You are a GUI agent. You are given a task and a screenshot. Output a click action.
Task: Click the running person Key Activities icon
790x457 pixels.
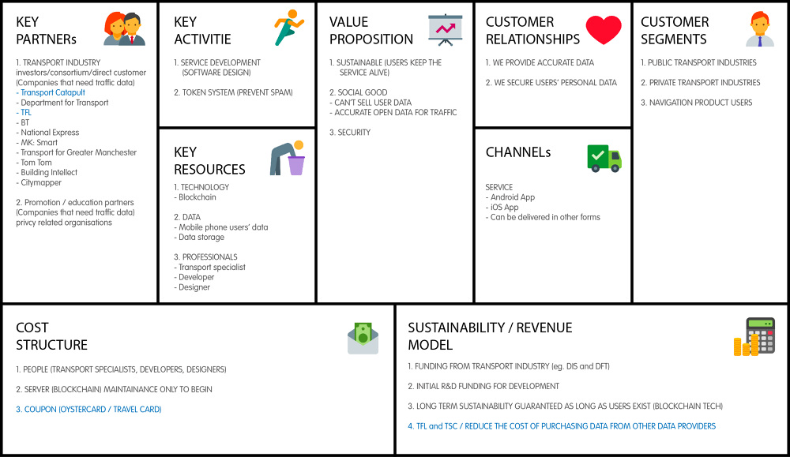[x=288, y=28]
